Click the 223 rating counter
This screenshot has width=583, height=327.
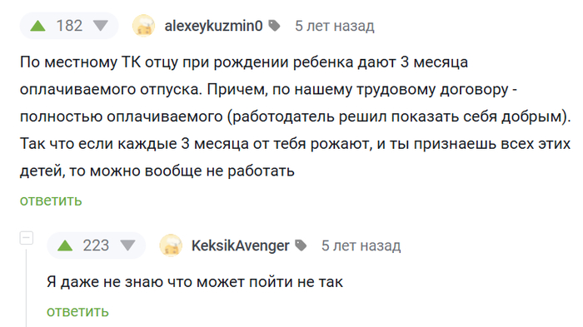tap(96, 245)
